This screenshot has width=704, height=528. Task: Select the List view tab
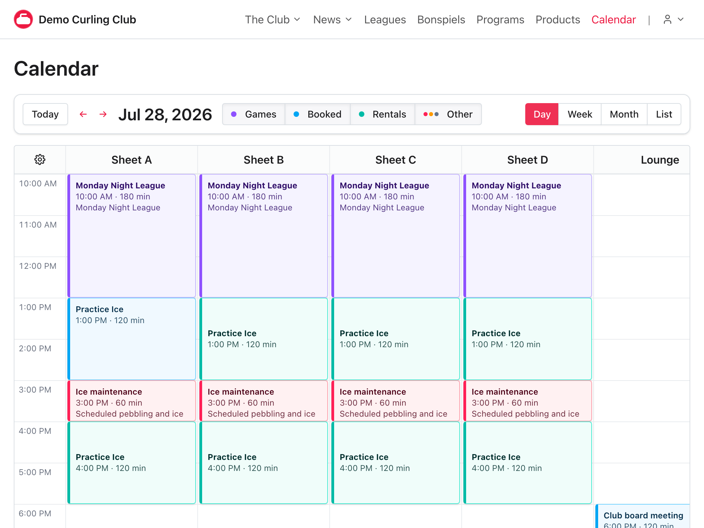[664, 114]
